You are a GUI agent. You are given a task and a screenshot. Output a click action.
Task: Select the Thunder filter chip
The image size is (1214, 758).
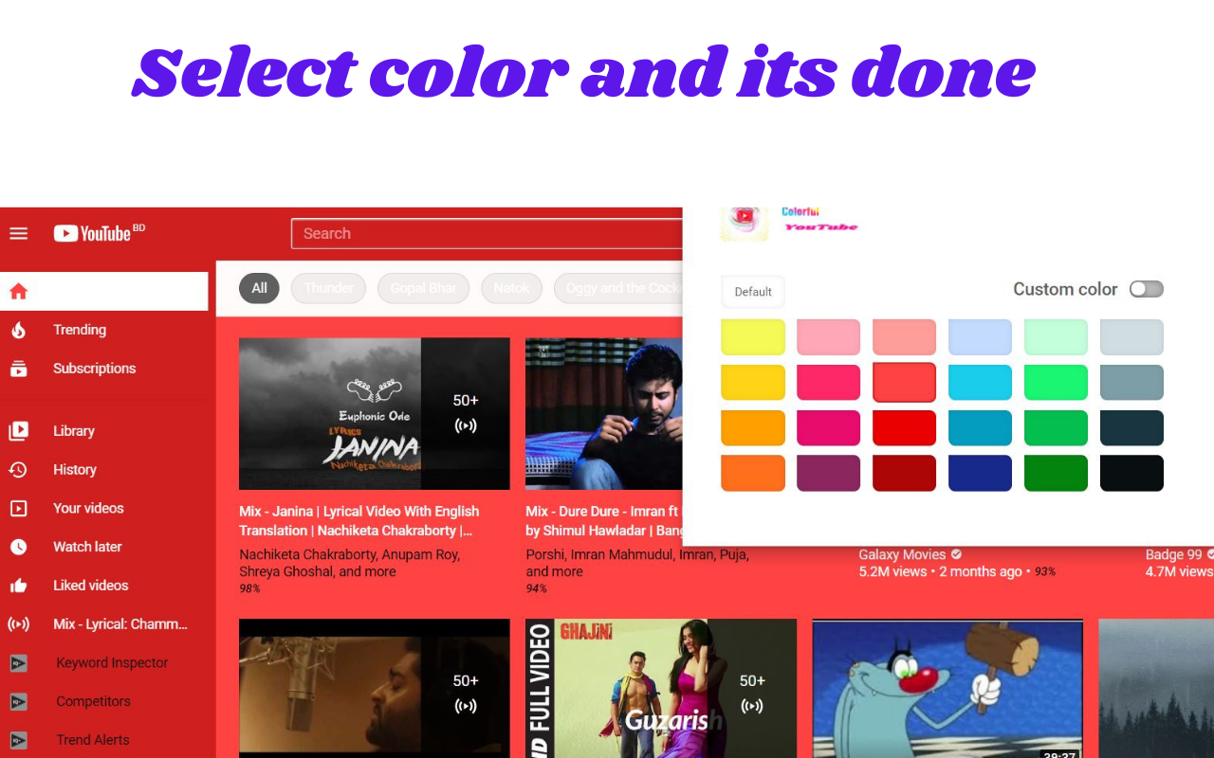328,288
